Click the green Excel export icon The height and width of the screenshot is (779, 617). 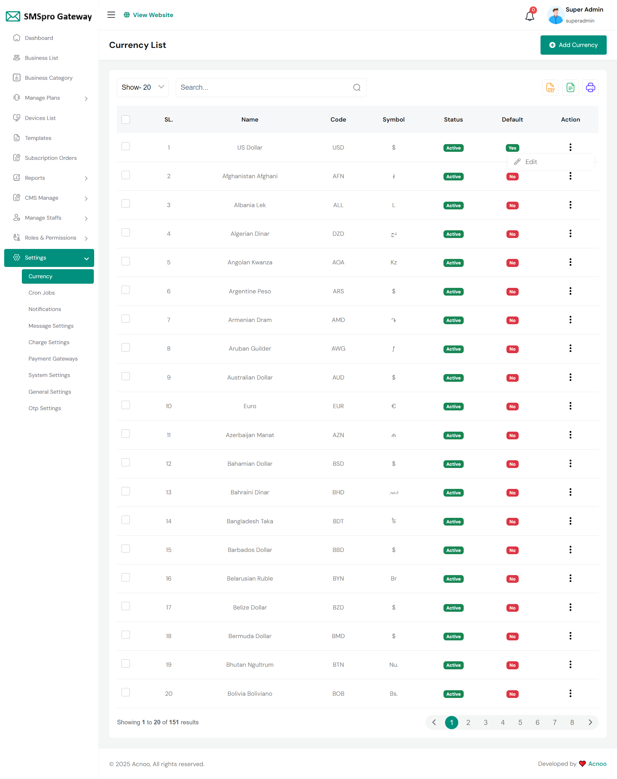coord(570,87)
